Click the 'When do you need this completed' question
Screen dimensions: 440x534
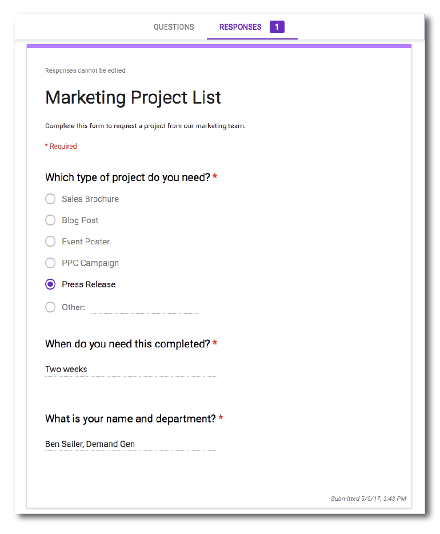128,344
